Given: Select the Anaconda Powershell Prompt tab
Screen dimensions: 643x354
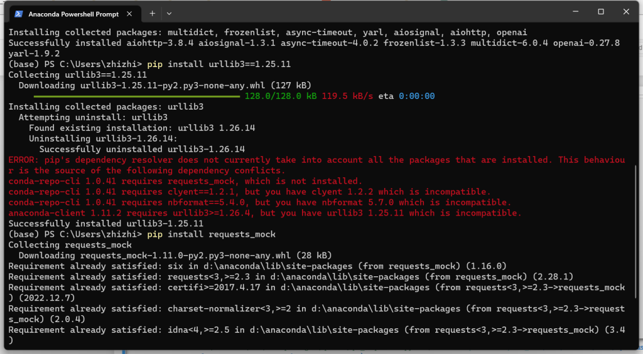Looking at the screenshot, I should pos(75,14).
